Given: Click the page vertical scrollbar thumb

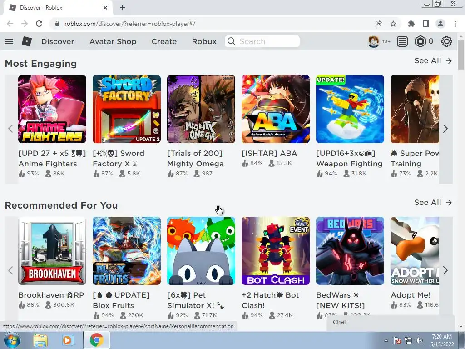Looking at the screenshot, I should click(461, 55).
